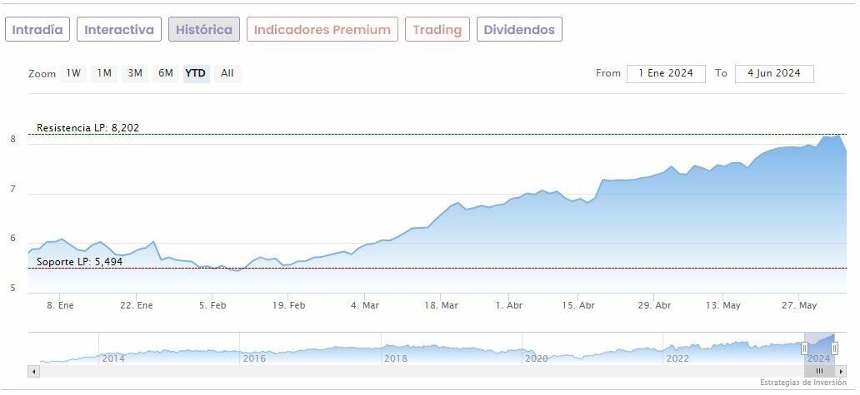Click the left scroll arrow of navigator
This screenshot has height=395, width=860.
(x=34, y=372)
